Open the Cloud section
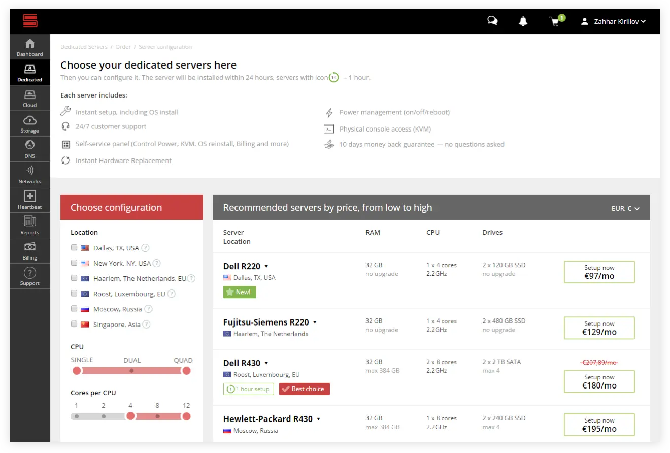 30,98
